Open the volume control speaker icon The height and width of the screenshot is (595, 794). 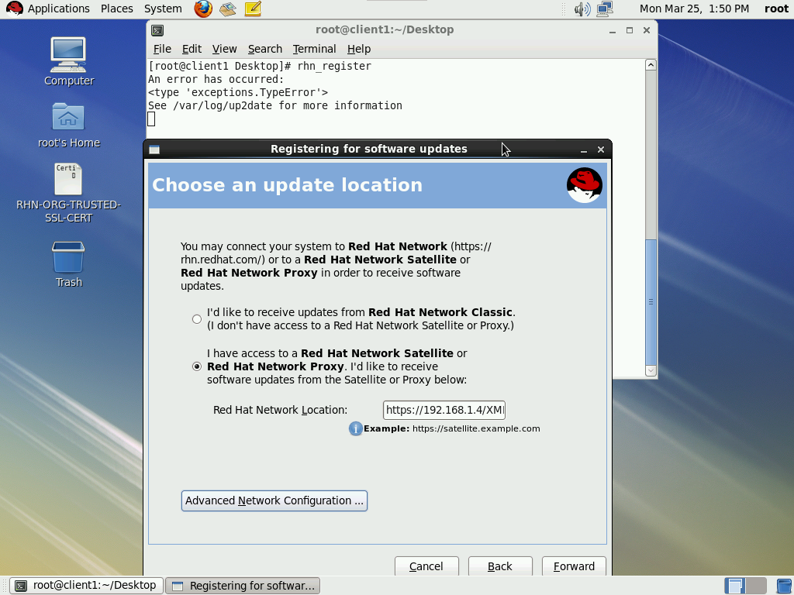click(582, 9)
